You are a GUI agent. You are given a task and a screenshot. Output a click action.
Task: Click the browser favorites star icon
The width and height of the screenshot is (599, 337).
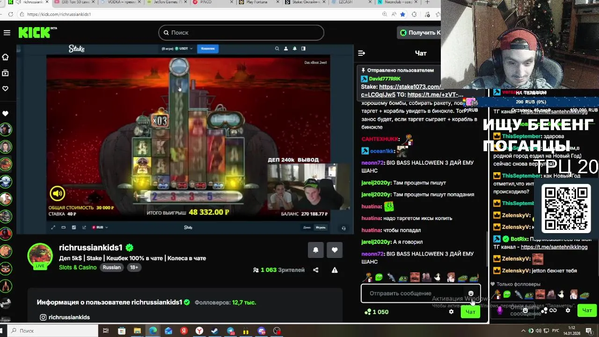[x=403, y=15]
